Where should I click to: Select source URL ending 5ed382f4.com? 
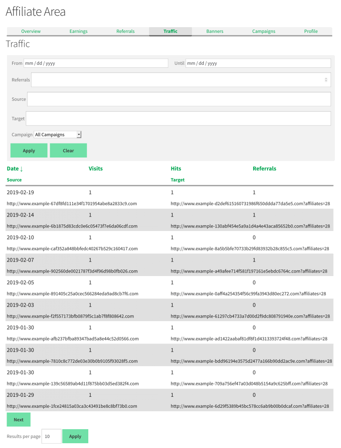click(x=73, y=384)
